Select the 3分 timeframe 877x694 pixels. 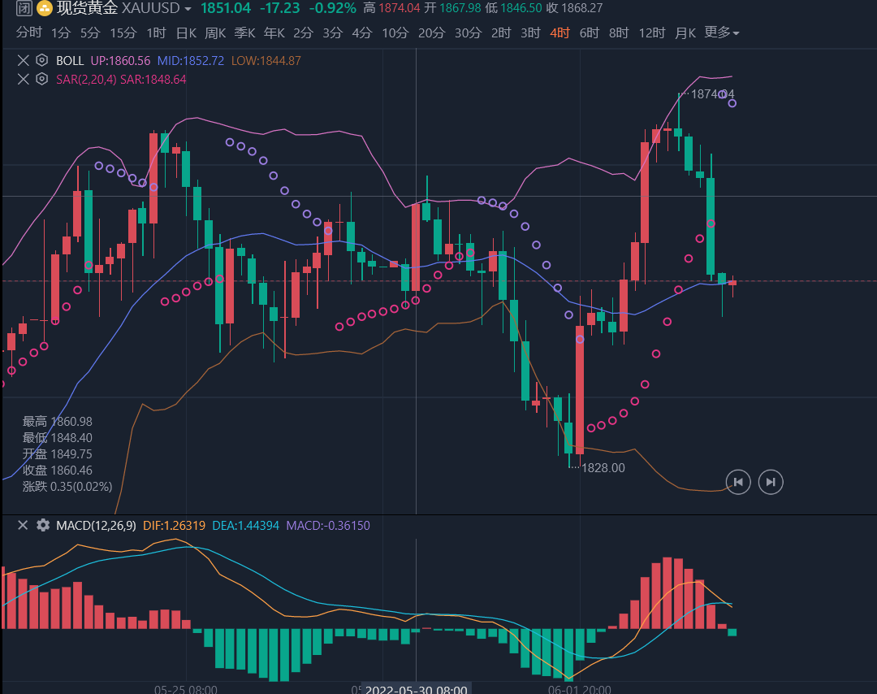click(x=332, y=33)
